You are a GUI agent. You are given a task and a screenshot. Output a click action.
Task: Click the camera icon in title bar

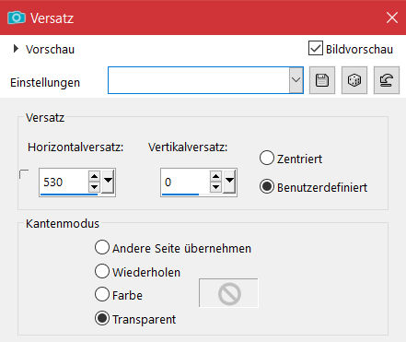tap(17, 18)
